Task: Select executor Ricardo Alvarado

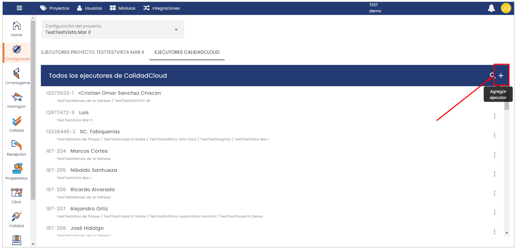Action: (x=93, y=190)
